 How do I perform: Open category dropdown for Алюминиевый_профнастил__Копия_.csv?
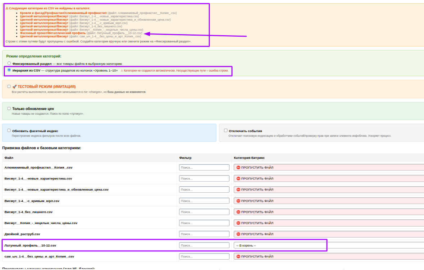328,168
